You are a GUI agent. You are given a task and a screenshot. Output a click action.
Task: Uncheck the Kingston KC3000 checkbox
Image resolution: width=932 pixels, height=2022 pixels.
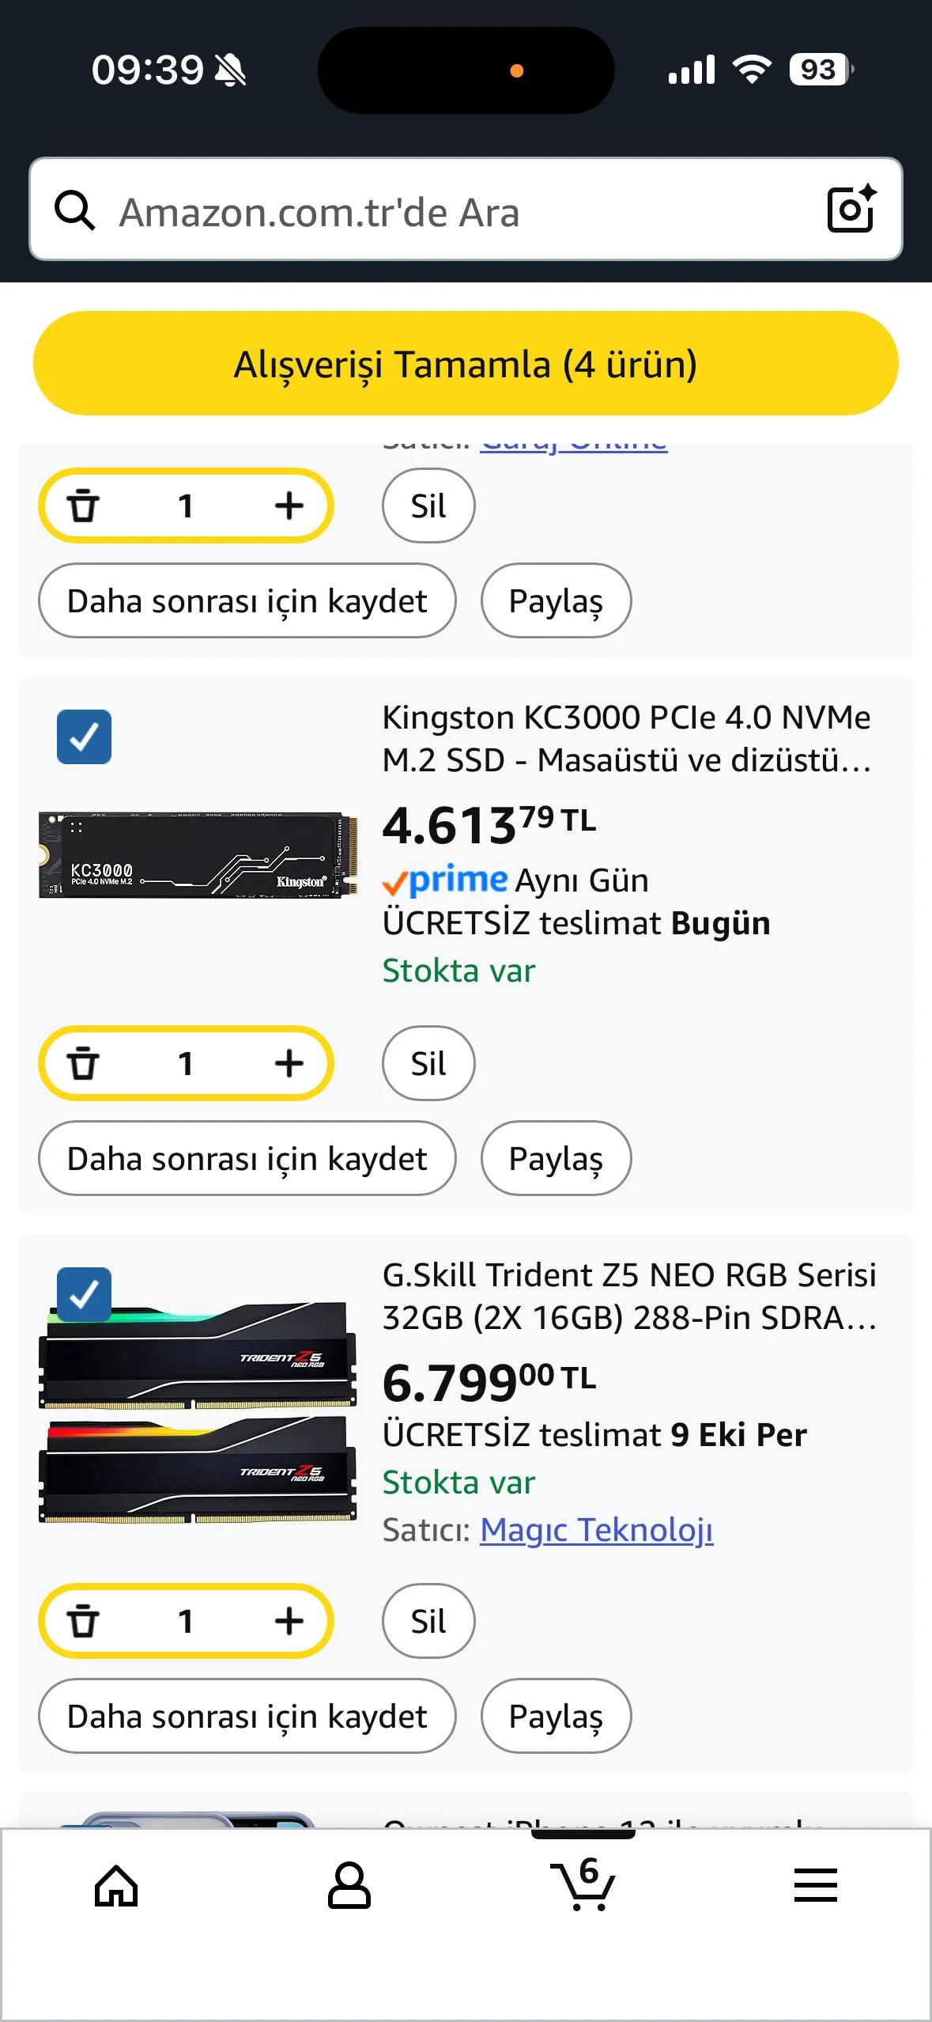(x=84, y=737)
